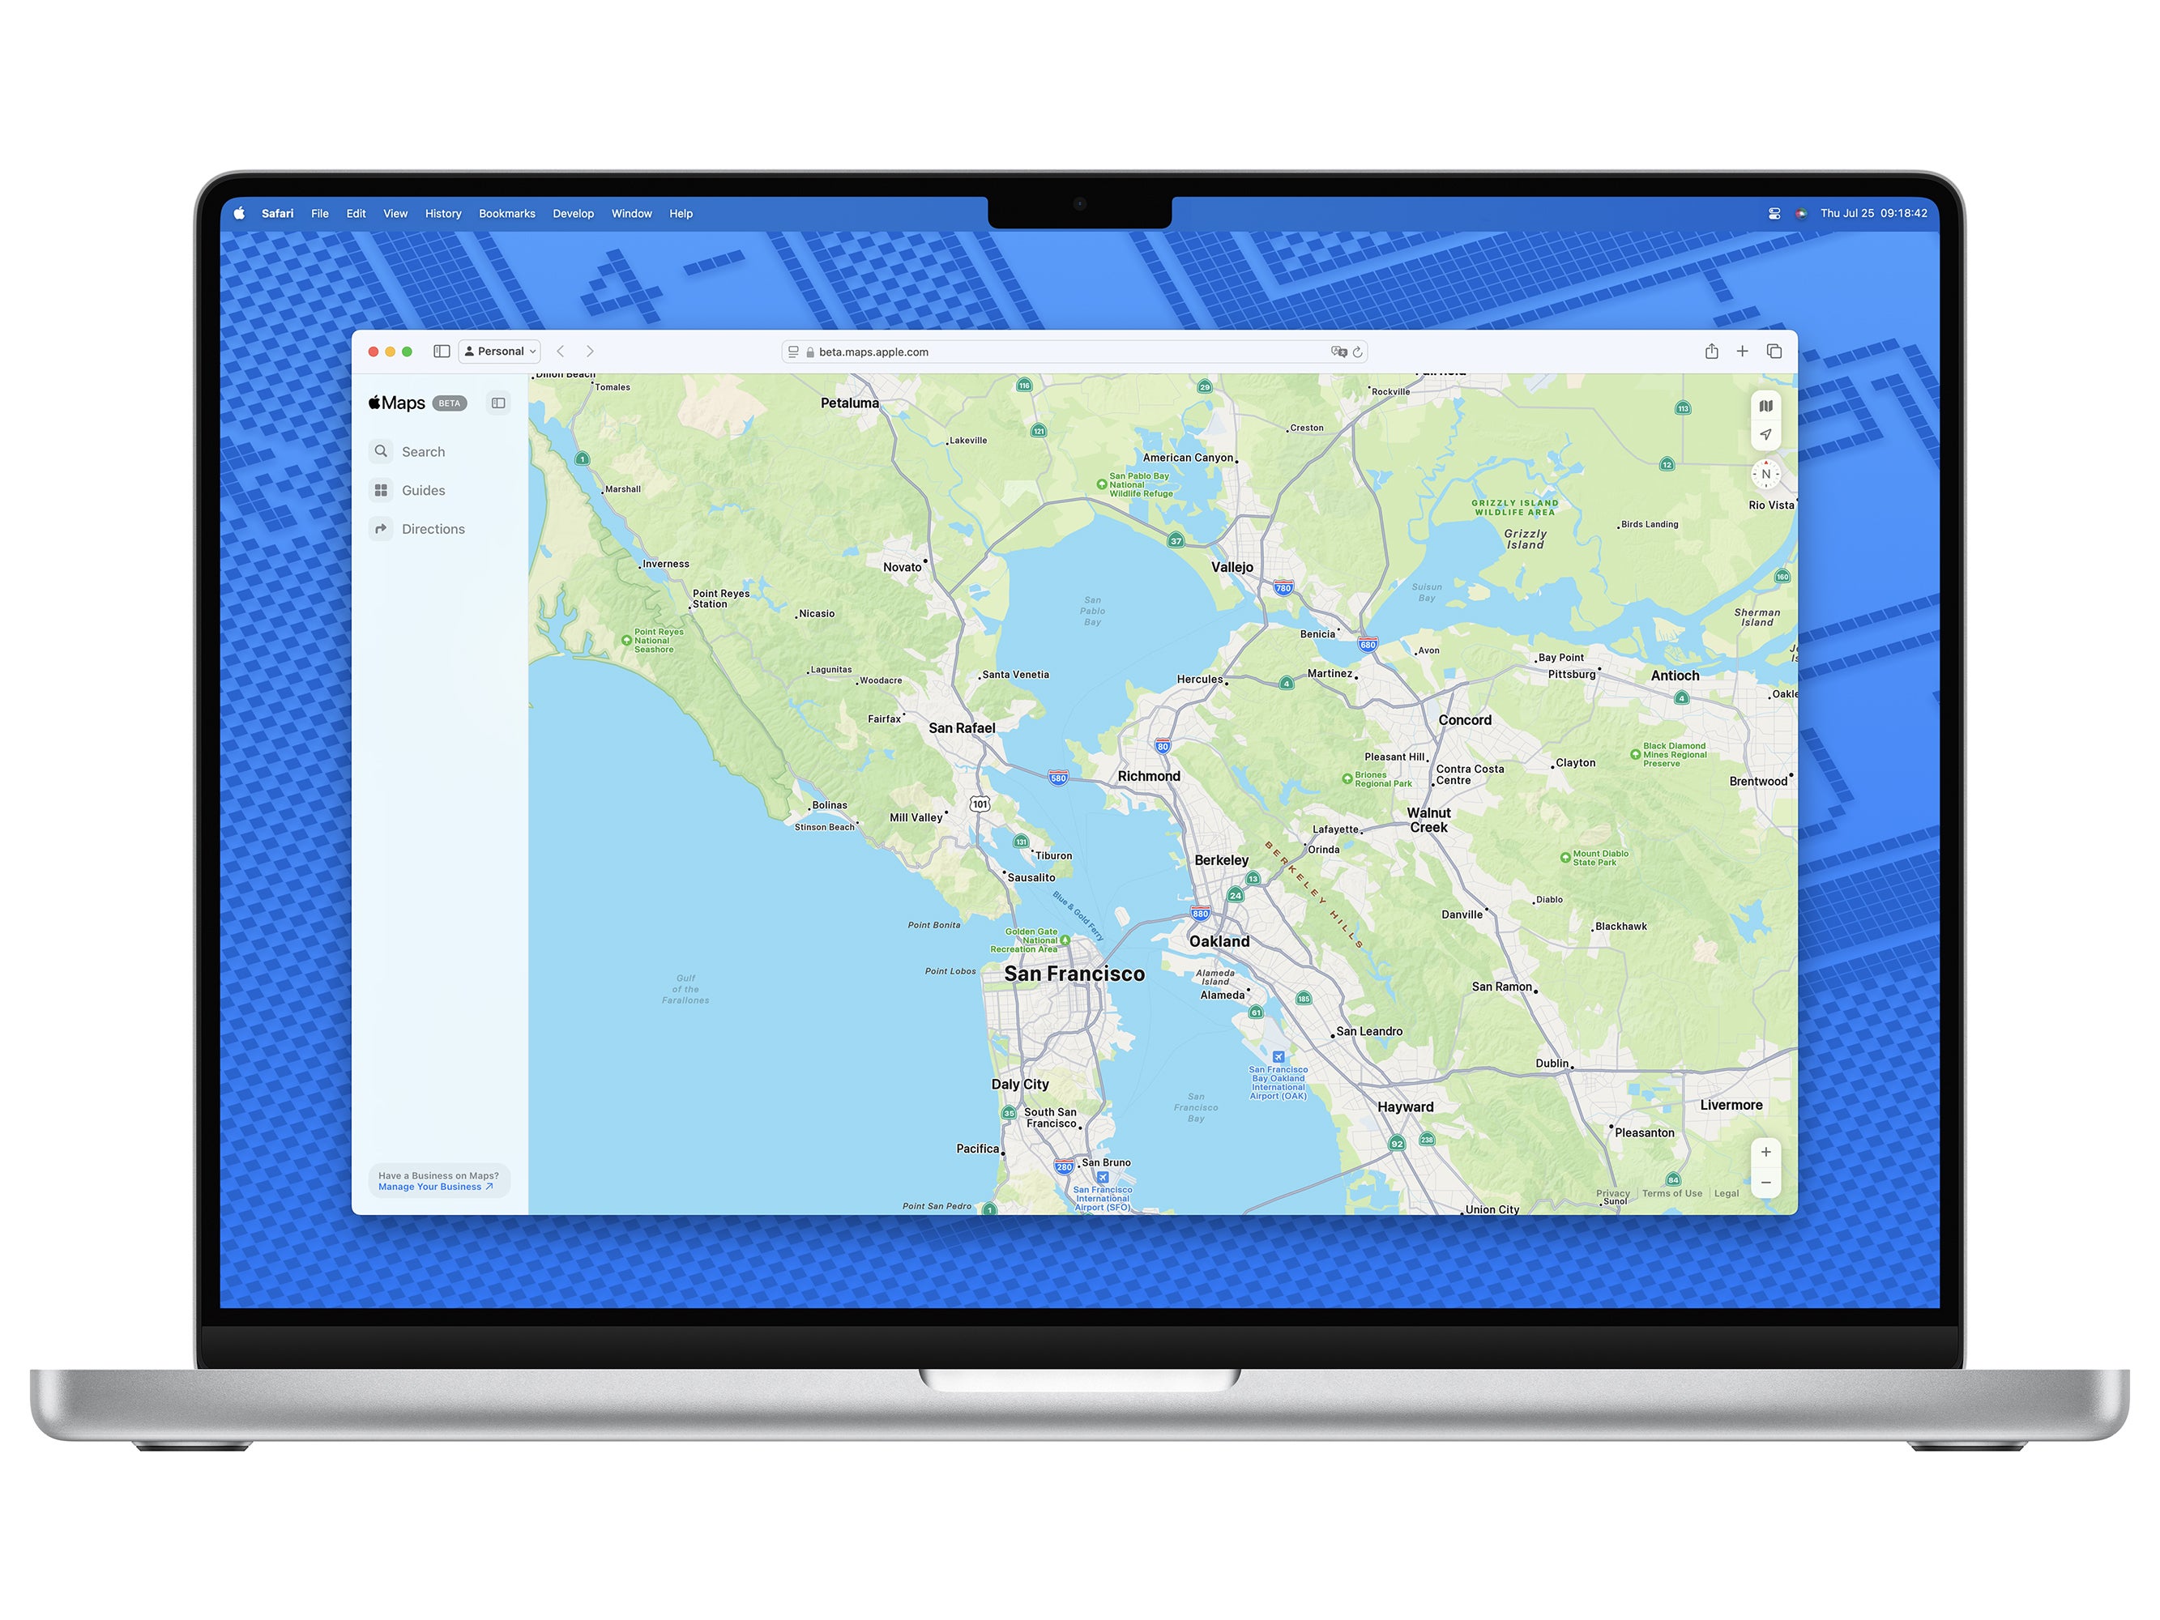Click the Maps search icon
2160x1620 pixels.
tap(382, 451)
